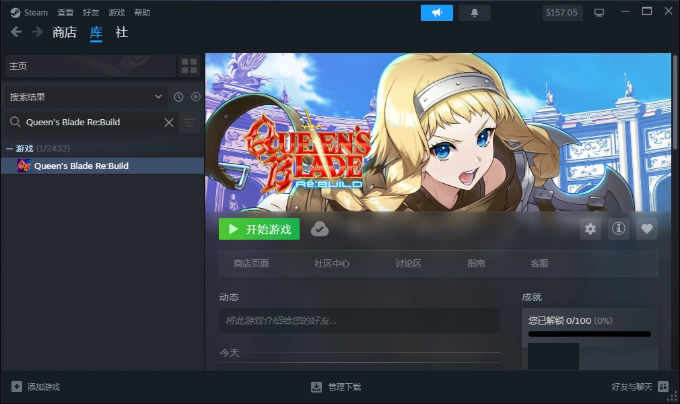Click the 添加游戏 label
This screenshot has width=680, height=404.
click(x=43, y=386)
